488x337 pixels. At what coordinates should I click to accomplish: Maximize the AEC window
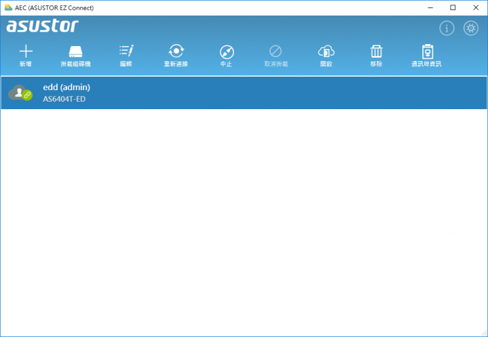(453, 7)
